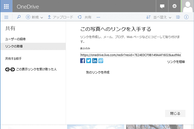Toggle the hamburger navigation menu

(6, 17)
